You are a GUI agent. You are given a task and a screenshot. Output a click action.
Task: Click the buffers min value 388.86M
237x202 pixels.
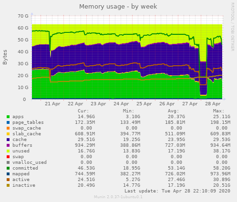tap(130, 145)
